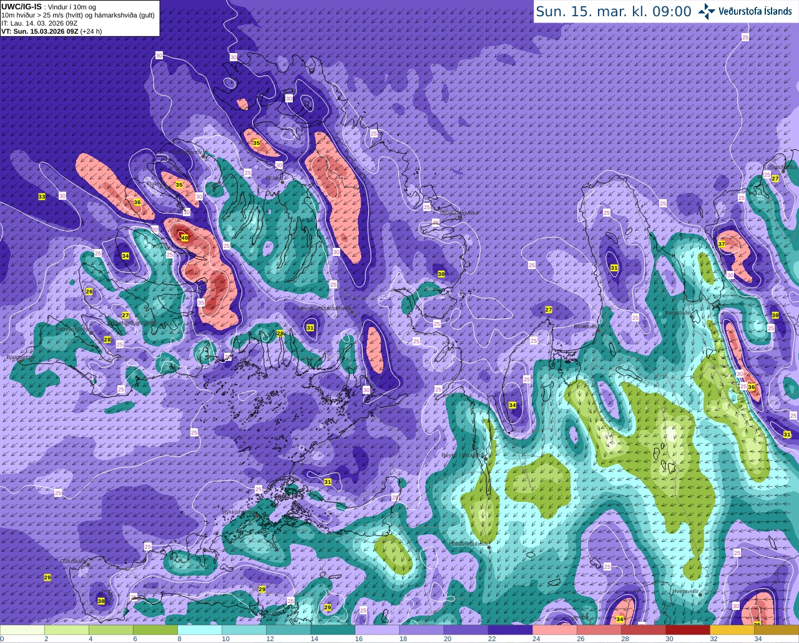Select the date heading Sun. 15. mar. kl. 09:00
The height and width of the screenshot is (643, 799).
click(614, 11)
